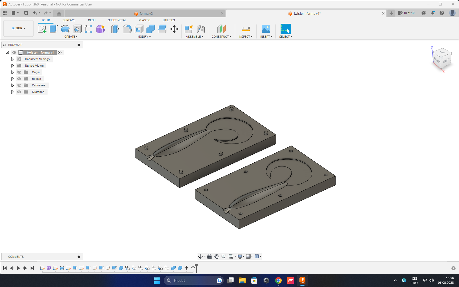Switch to the SURFACE tab

tap(69, 20)
